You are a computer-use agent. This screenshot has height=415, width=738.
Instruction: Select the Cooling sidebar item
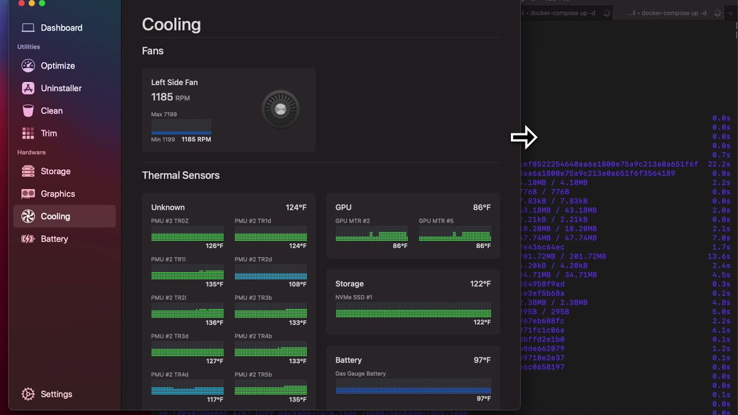[x=65, y=216]
